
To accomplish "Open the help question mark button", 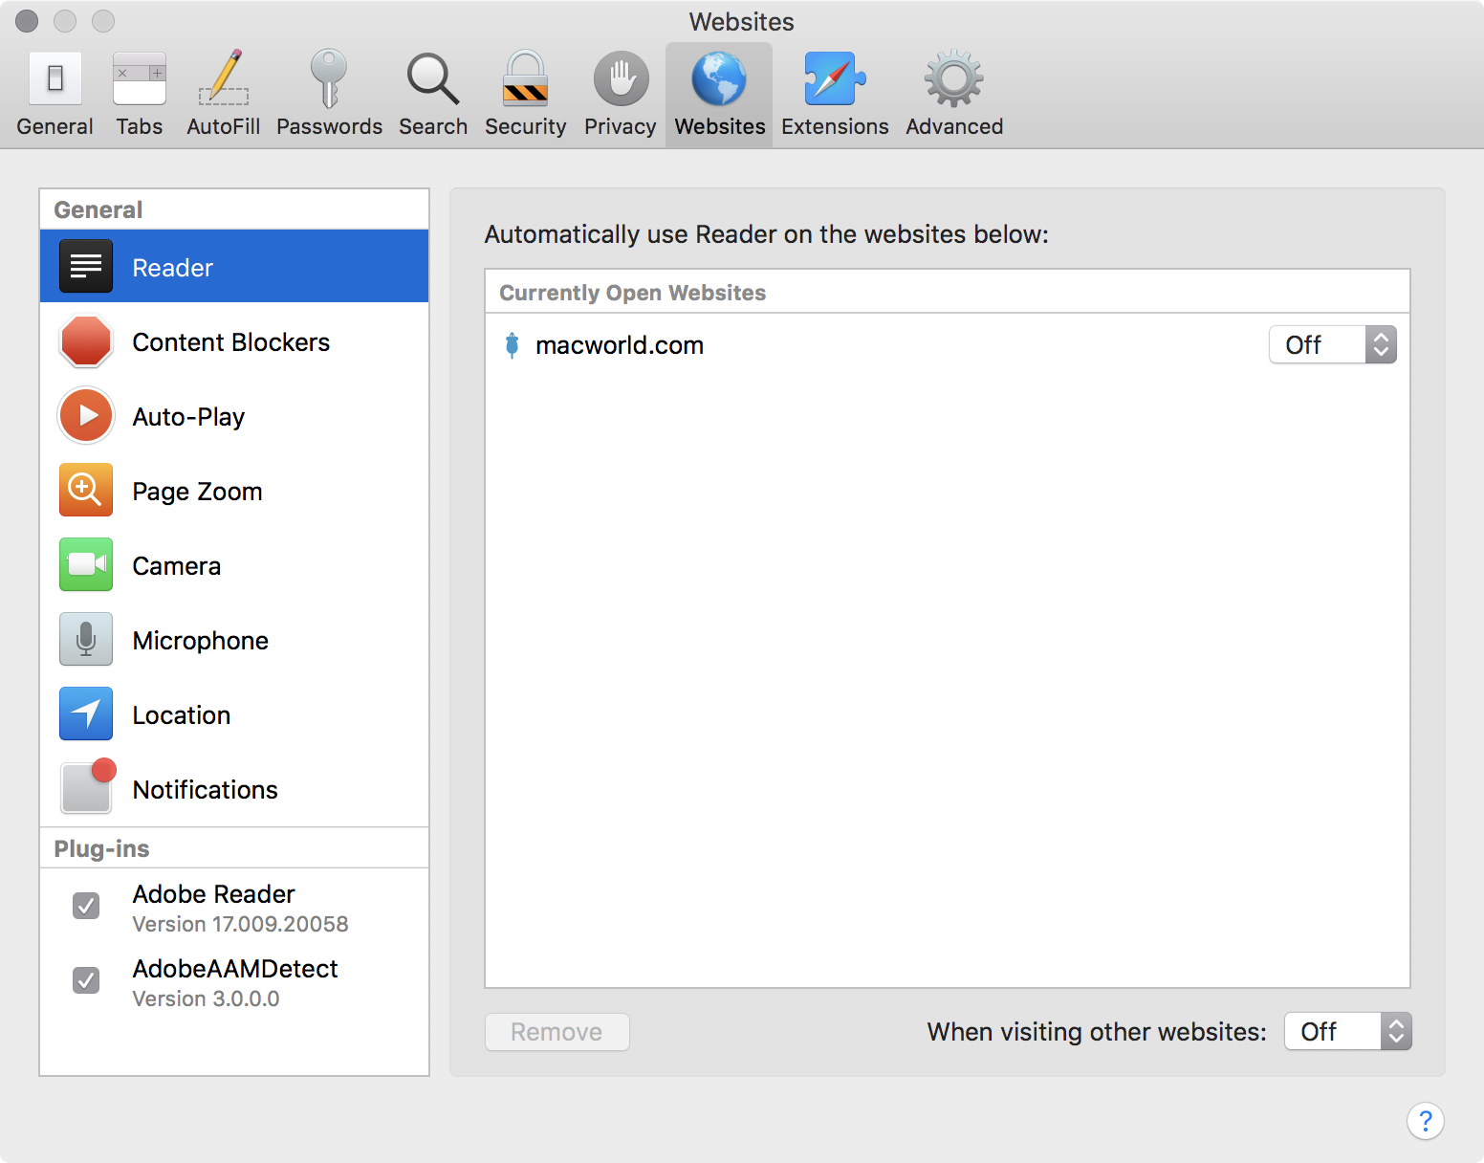I will tap(1426, 1121).
